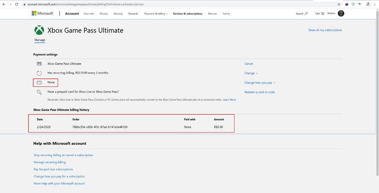Click the prepaid card key icon
The width and height of the screenshot is (379, 193).
(x=39, y=92)
